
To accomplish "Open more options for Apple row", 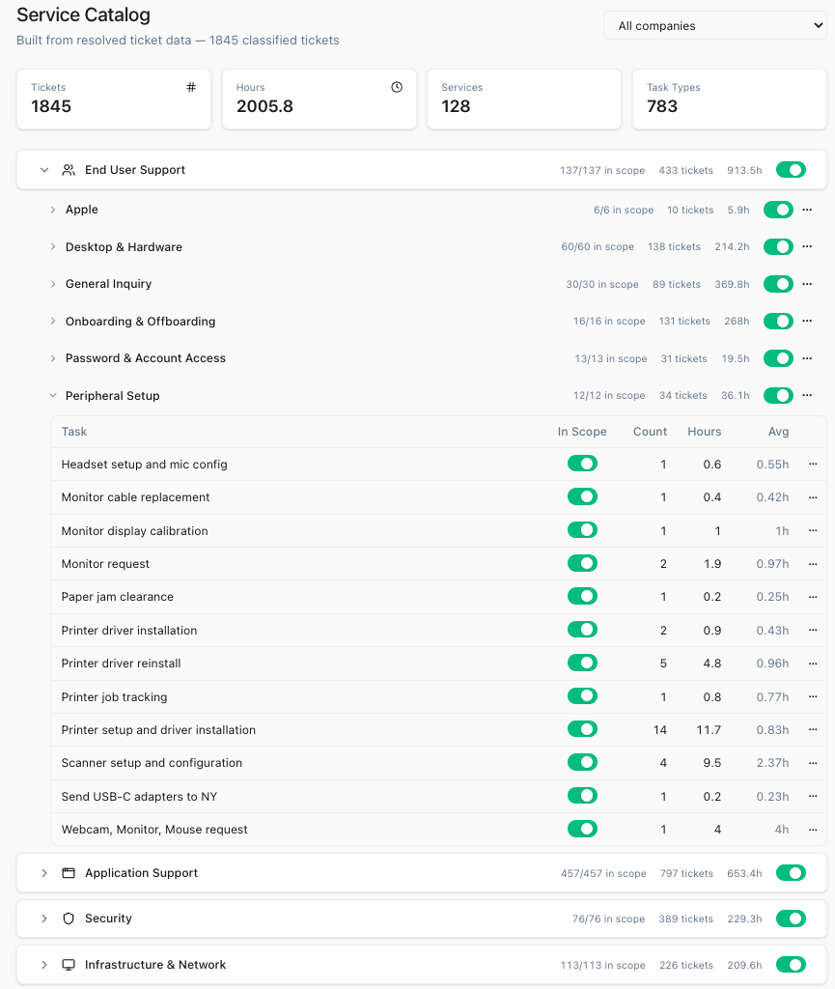I will [807, 210].
